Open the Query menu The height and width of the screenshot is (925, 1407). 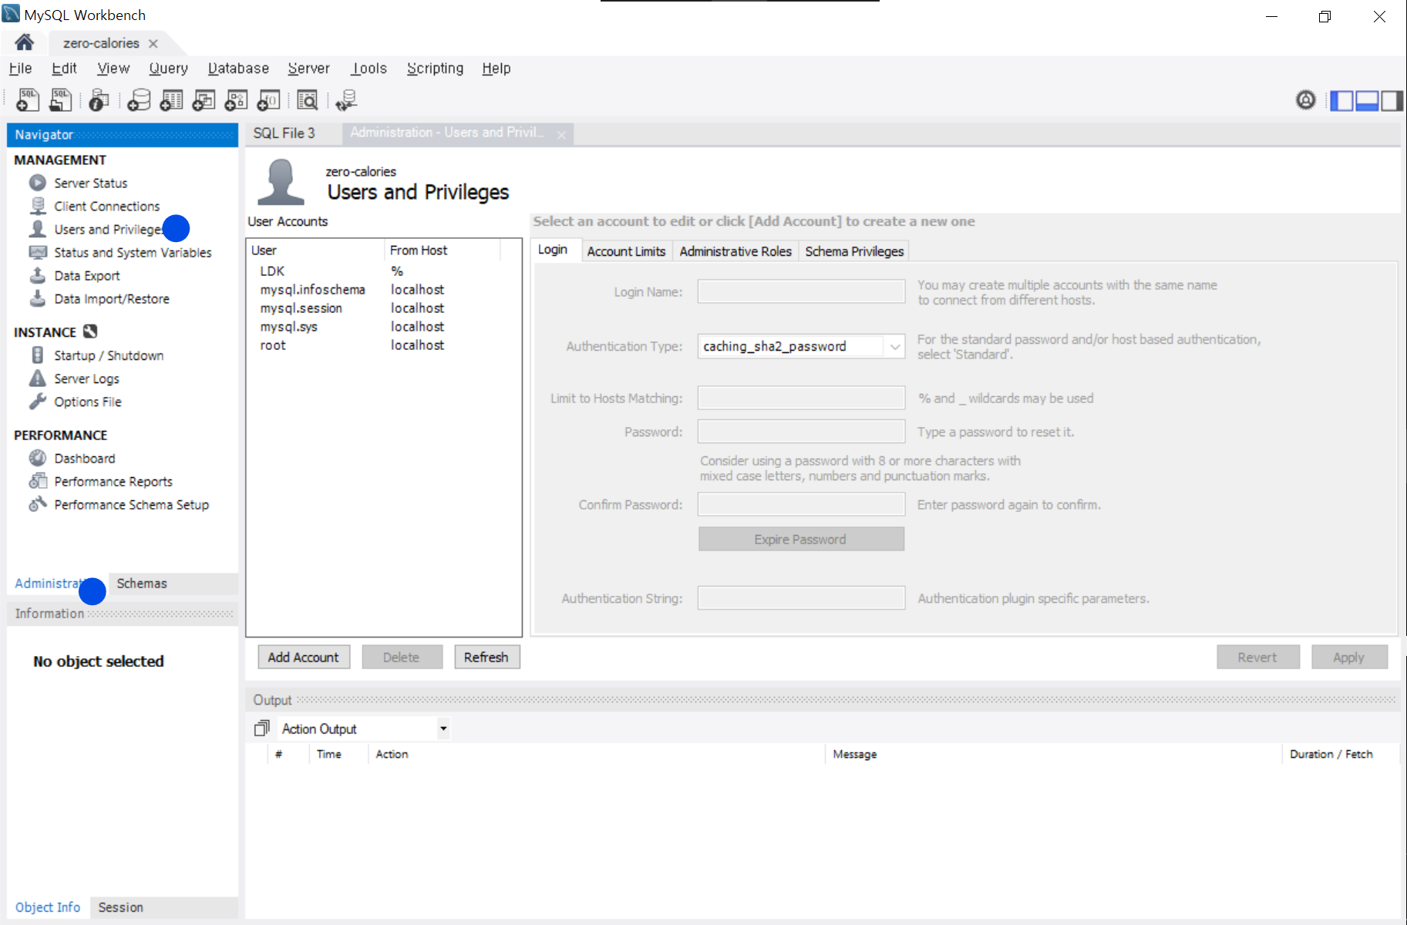point(168,69)
